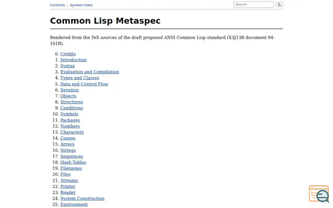Focus the Search input field
The image size is (333, 208).
pos(253,5)
